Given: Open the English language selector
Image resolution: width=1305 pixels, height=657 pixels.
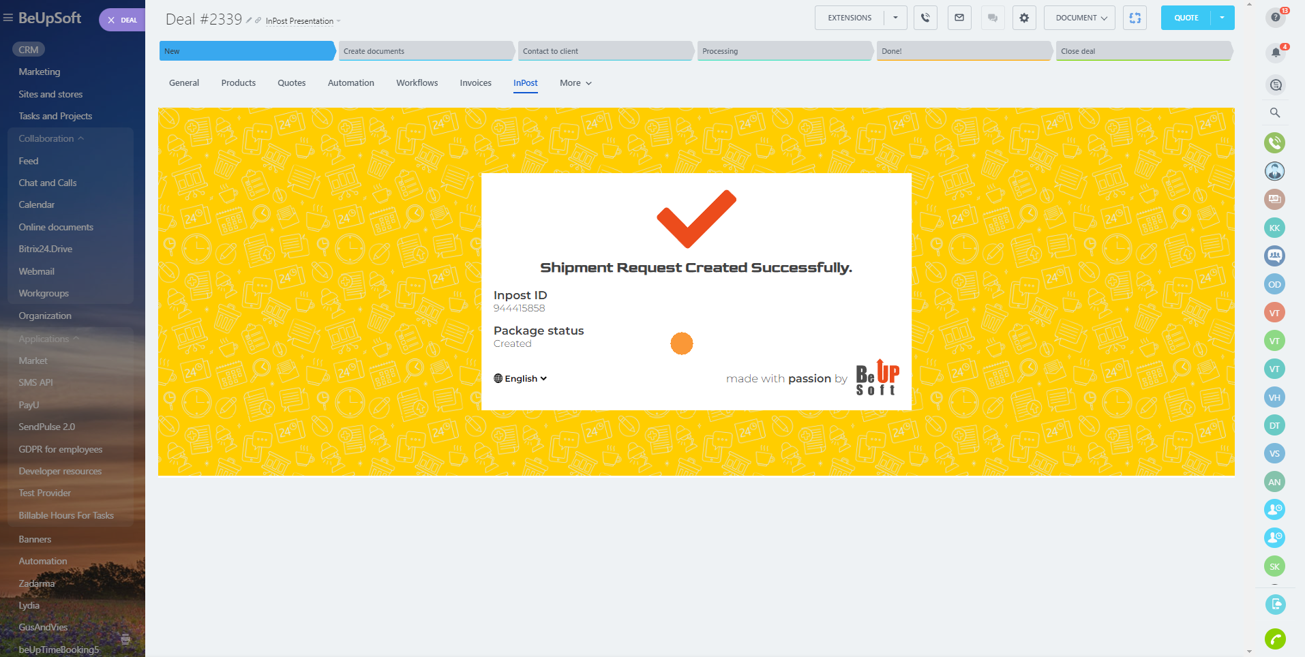Looking at the screenshot, I should [520, 378].
